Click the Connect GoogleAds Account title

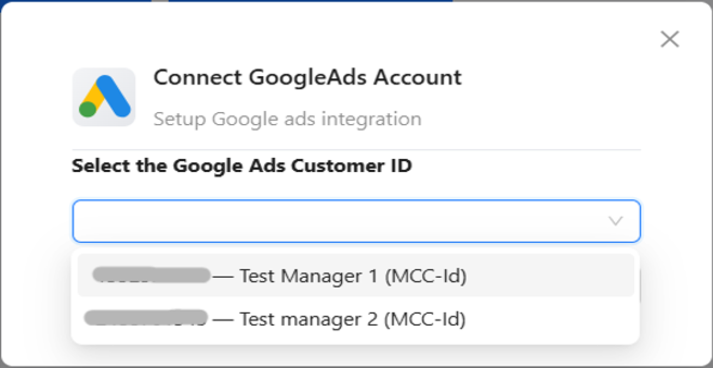click(x=307, y=78)
